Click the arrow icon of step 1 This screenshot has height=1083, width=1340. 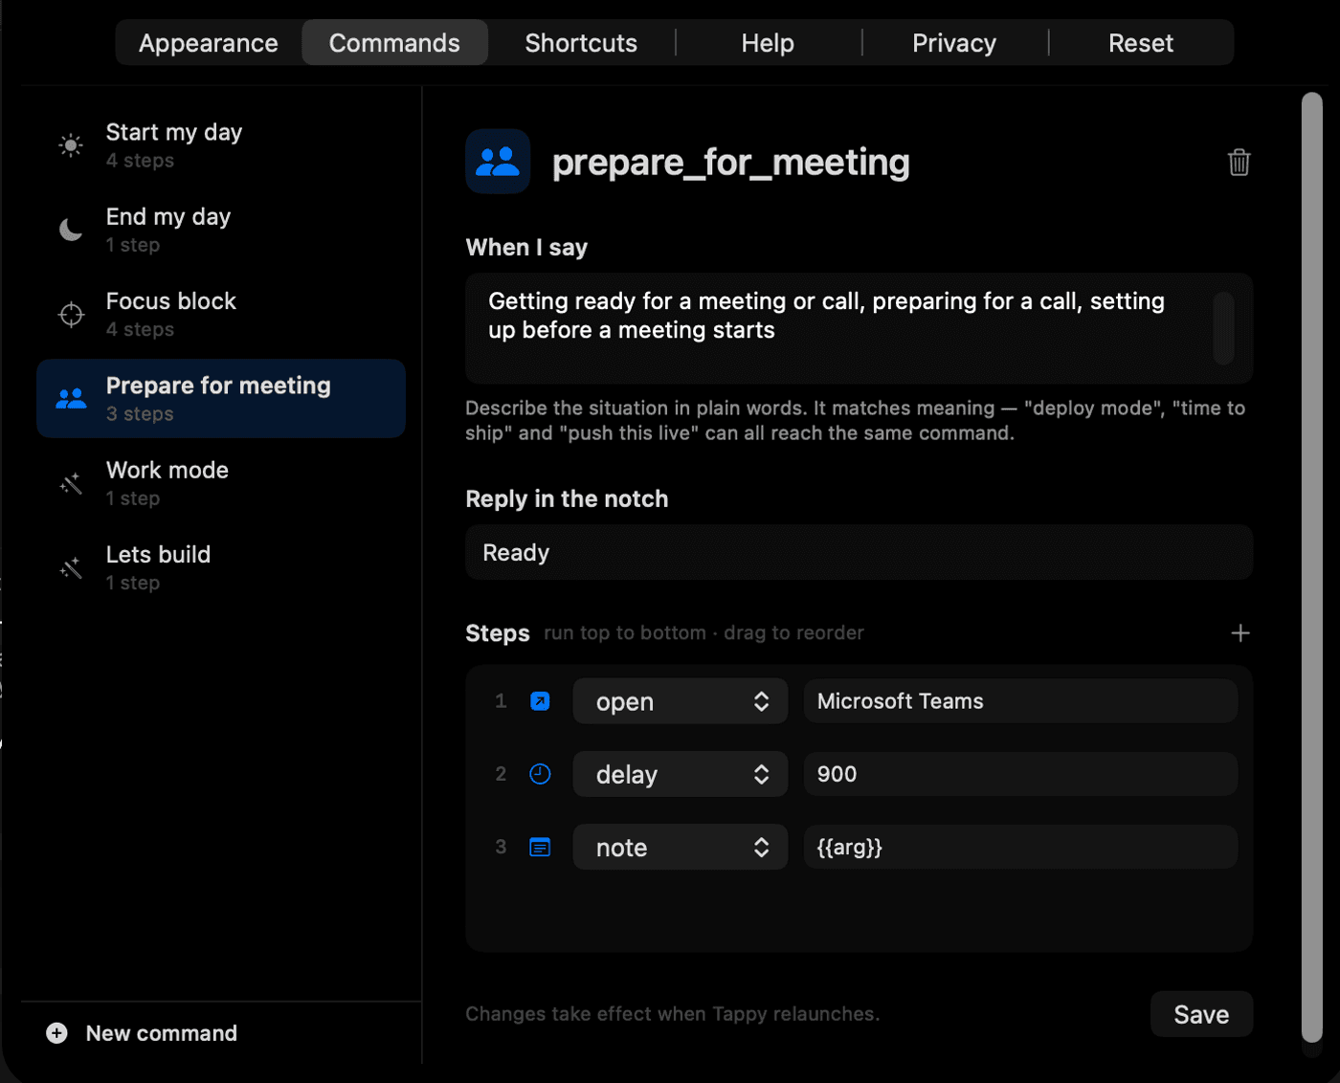coord(540,701)
